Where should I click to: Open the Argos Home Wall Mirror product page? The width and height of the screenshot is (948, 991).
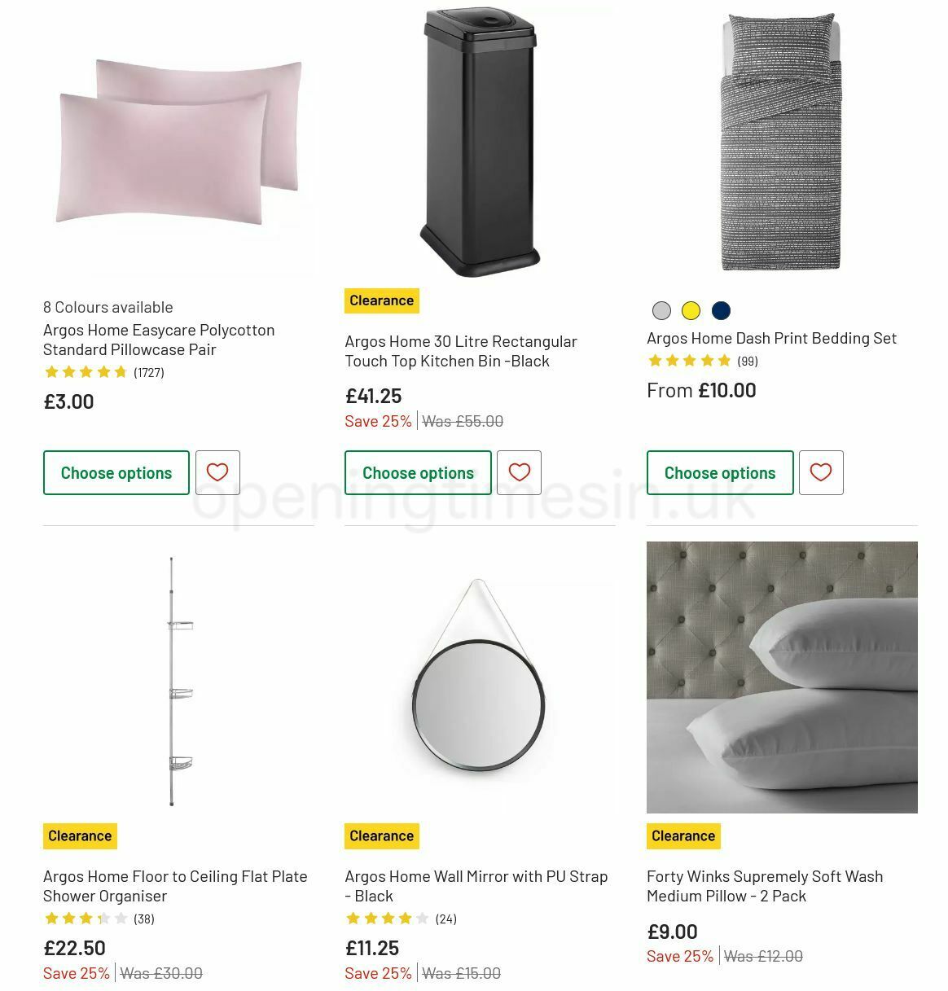pos(476,886)
